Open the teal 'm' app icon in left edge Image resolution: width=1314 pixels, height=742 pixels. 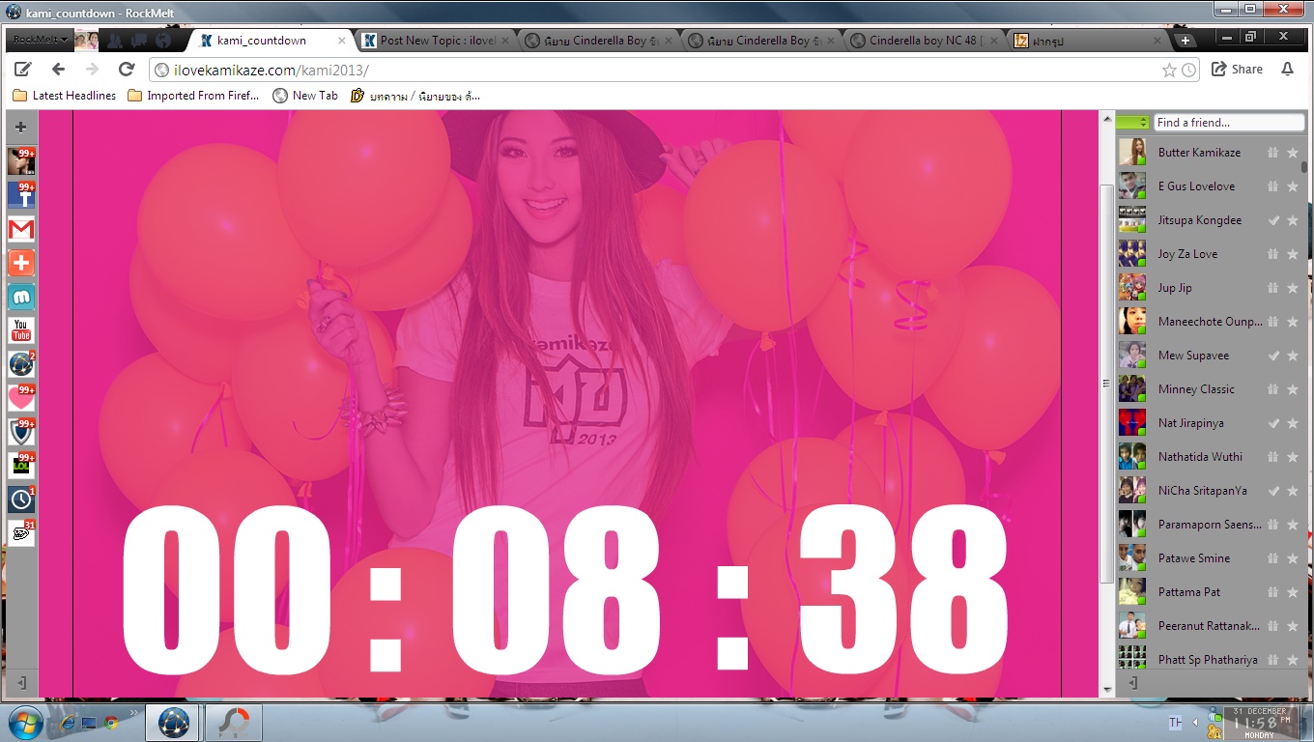click(x=21, y=297)
